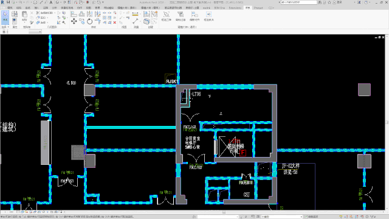Click the Text tool letter A in quick access
The image size is (389, 219).
tap(51, 2)
